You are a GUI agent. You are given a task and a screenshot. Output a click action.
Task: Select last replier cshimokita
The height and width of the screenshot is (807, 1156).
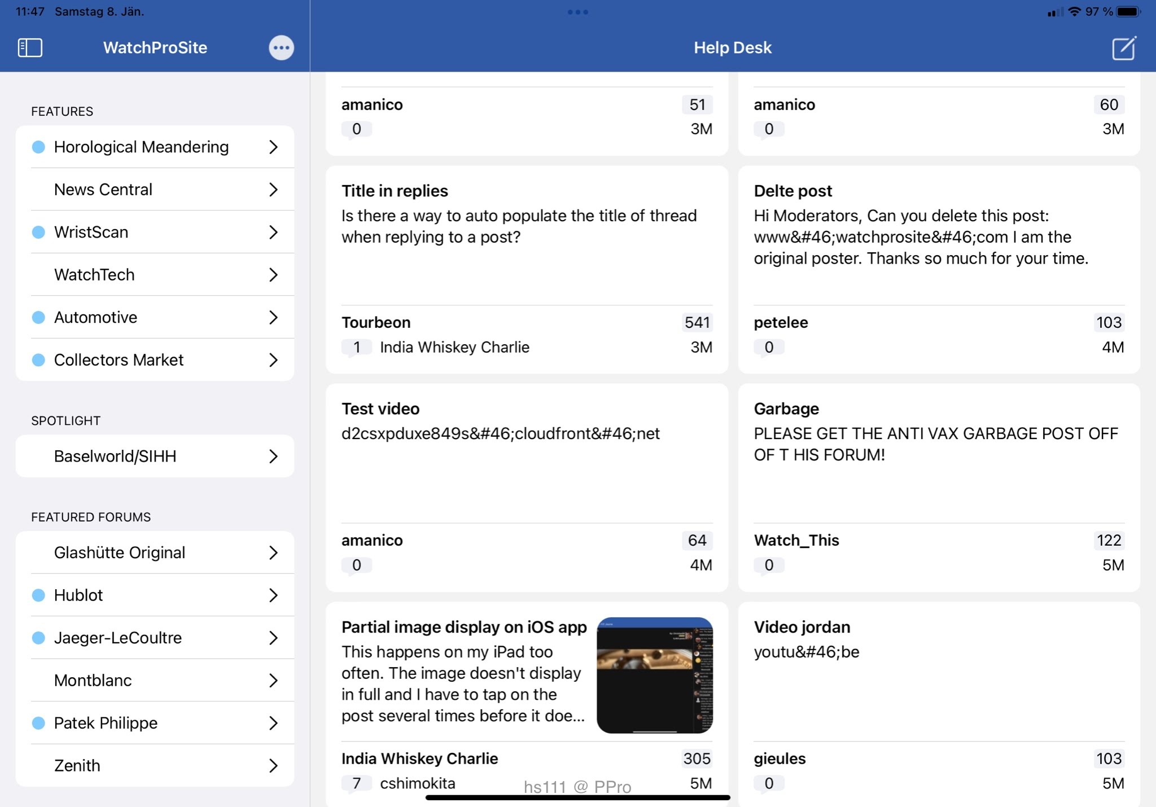[418, 783]
